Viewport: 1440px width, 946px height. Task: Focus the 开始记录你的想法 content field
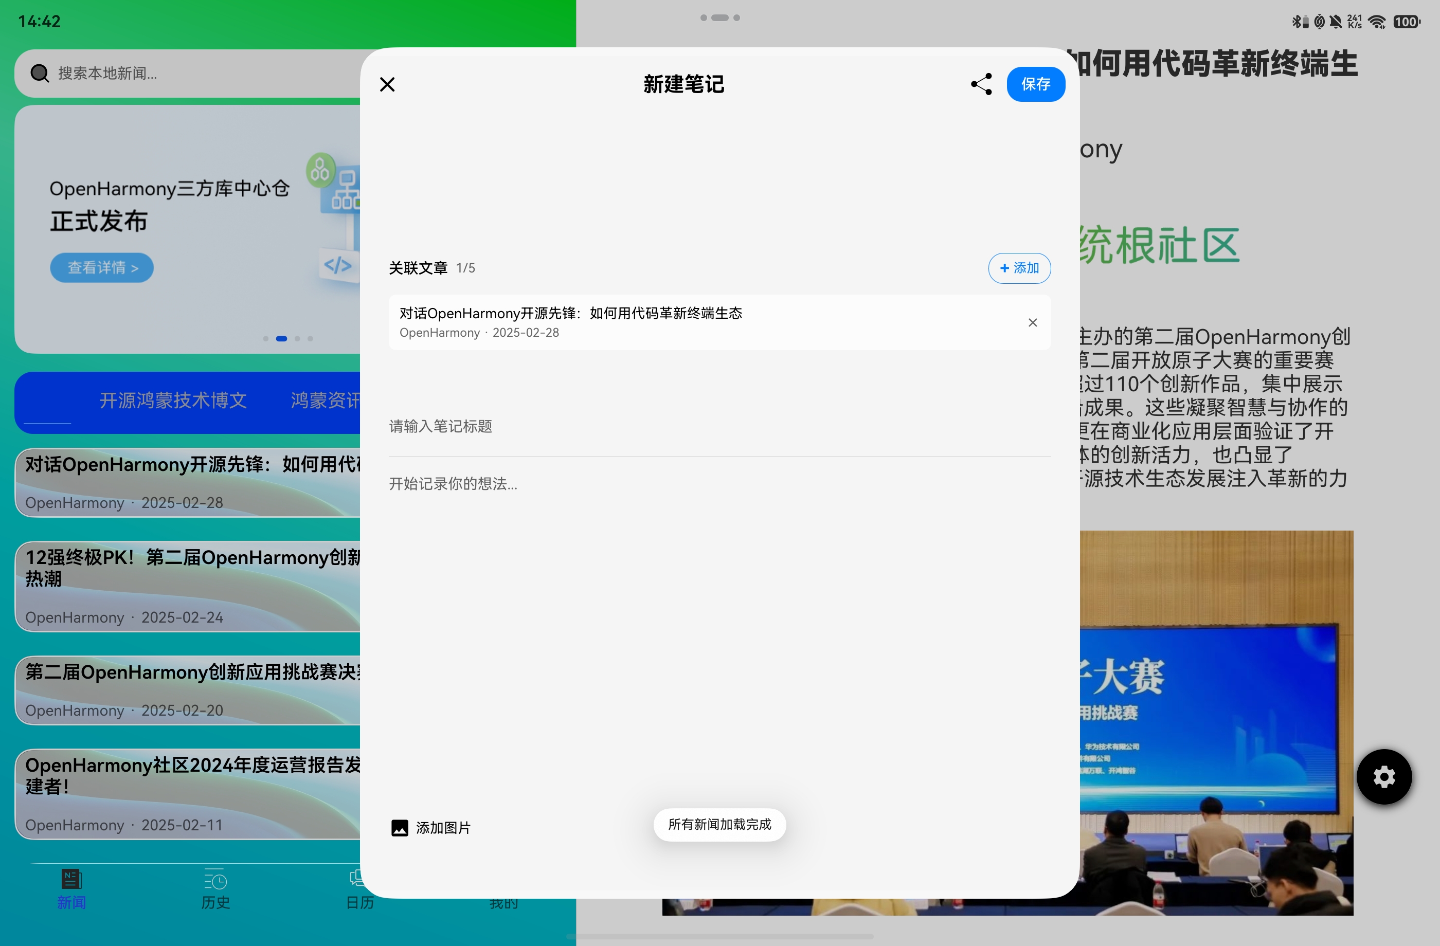719,484
